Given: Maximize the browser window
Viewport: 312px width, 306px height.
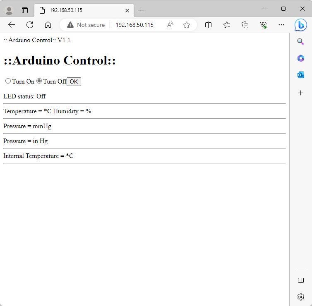Looking at the screenshot, I should (x=283, y=9).
